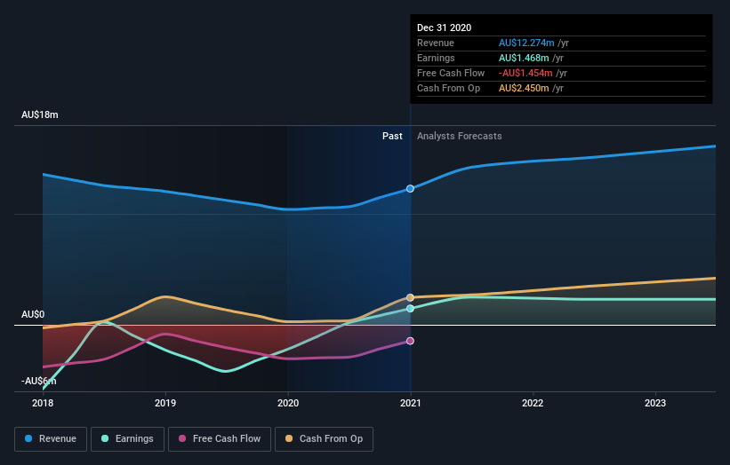This screenshot has width=730, height=465.
Task: Click the AU$2.450m cash from op value
Action: (524, 88)
